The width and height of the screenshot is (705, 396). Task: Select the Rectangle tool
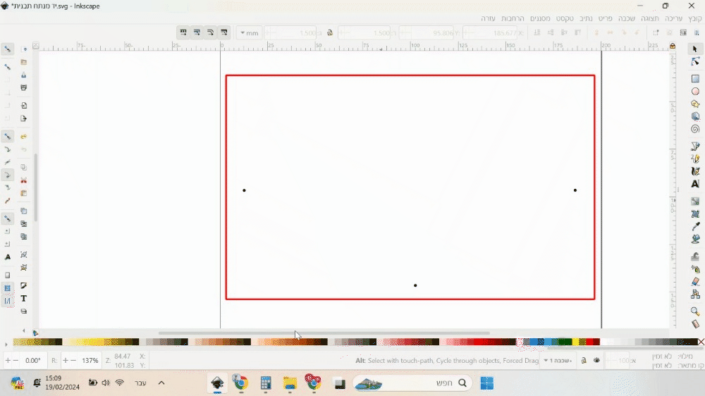(695, 79)
